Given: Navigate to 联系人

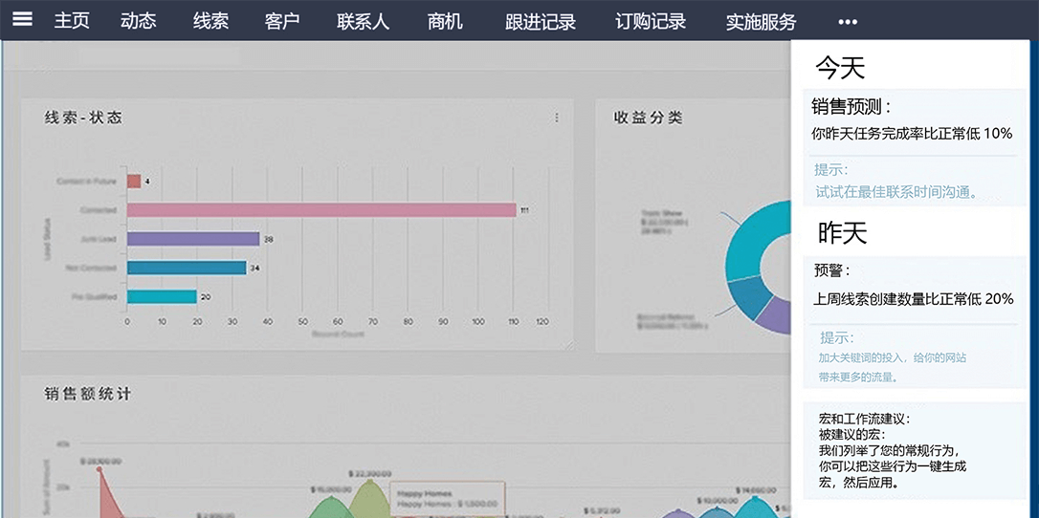Looking at the screenshot, I should click(363, 21).
